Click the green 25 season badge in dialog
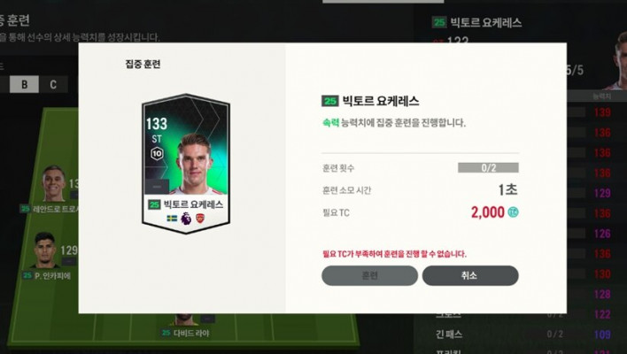The height and width of the screenshot is (354, 627). pyautogui.click(x=330, y=101)
